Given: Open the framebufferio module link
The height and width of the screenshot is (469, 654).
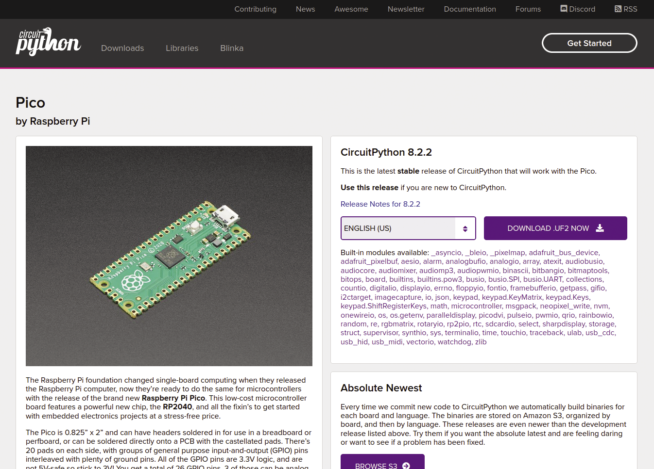Looking at the screenshot, I should pyautogui.click(x=533, y=288).
